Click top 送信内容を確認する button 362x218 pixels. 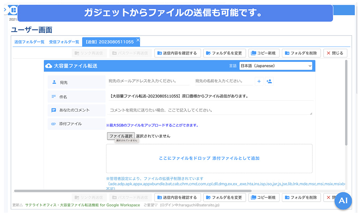pos(177,53)
